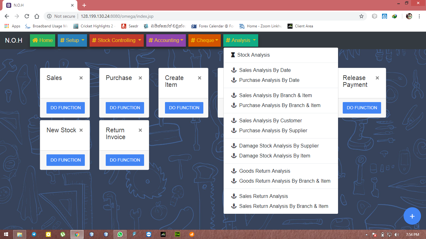This screenshot has height=239, width=426.
Task: Click the blue plus floating button
Action: [x=412, y=216]
